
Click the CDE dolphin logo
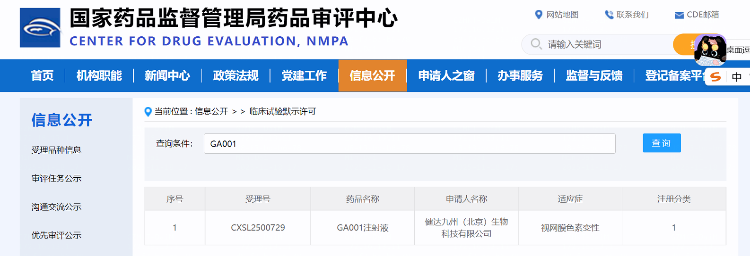click(40, 28)
